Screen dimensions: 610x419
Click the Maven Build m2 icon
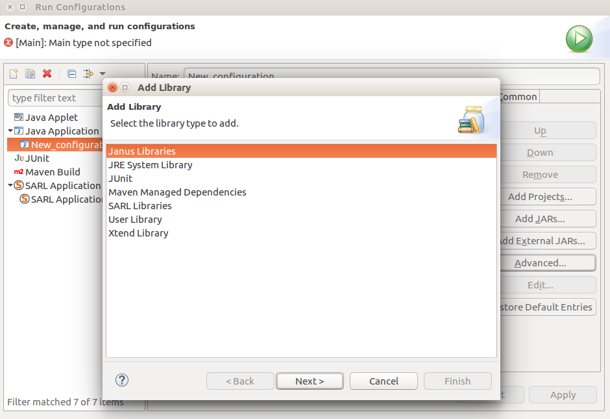[x=19, y=171]
